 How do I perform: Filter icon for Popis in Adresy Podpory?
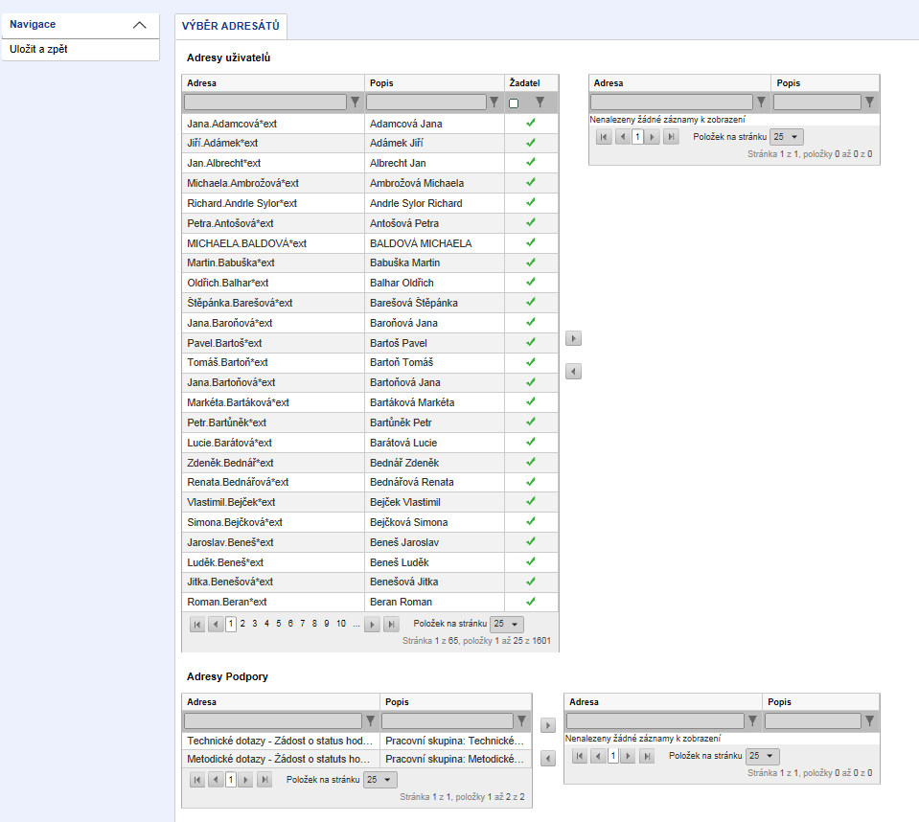pos(521,720)
